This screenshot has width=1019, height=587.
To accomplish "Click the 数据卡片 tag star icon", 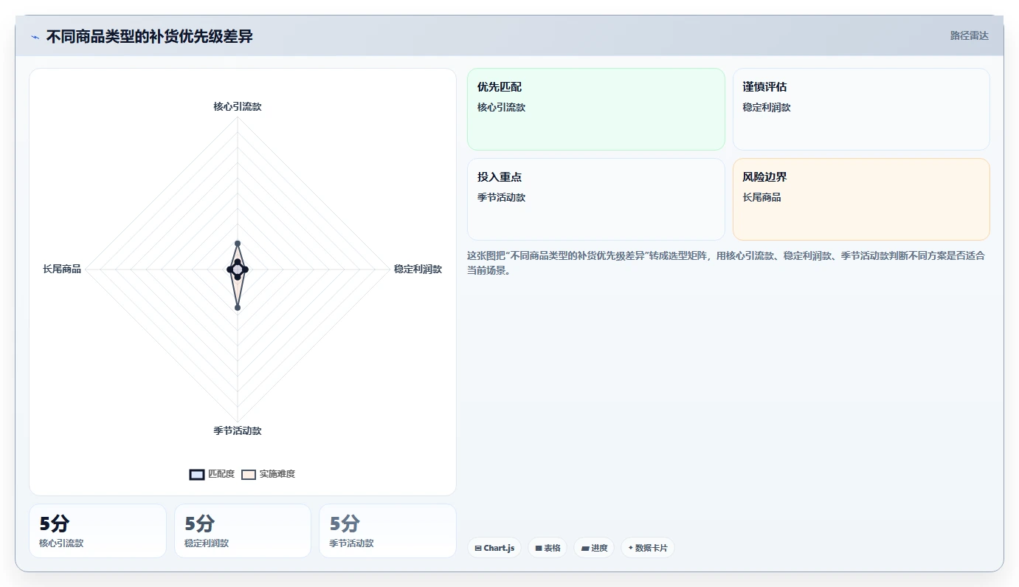I will point(631,548).
